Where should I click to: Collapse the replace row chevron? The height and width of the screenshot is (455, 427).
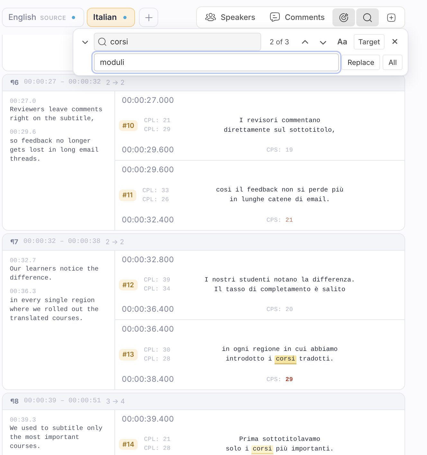click(85, 42)
